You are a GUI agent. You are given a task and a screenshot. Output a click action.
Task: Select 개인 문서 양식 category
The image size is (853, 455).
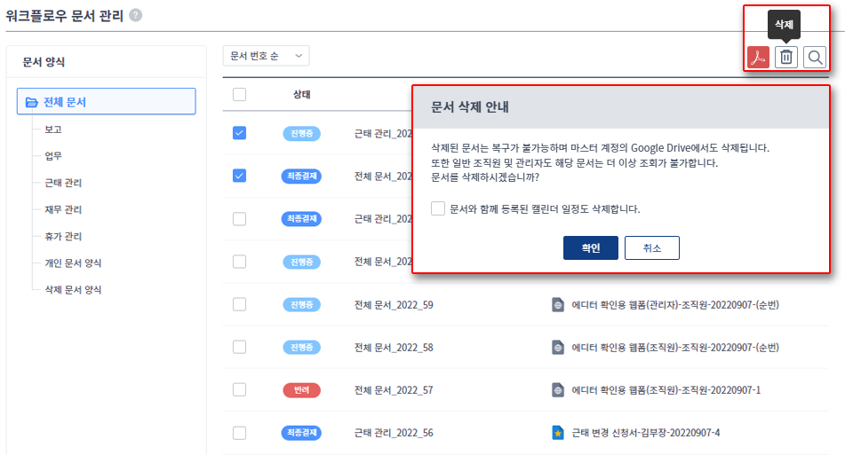tap(73, 263)
